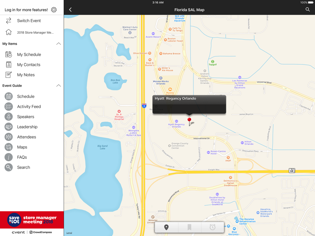The image size is (315, 236).
Task: Click the Activity Feed icon
Action: 9,107
